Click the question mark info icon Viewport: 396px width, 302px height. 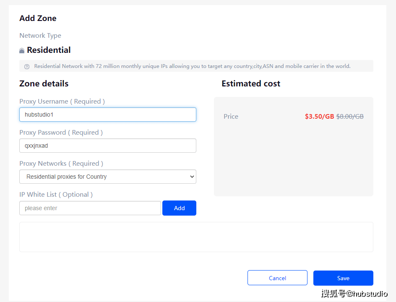(x=27, y=66)
